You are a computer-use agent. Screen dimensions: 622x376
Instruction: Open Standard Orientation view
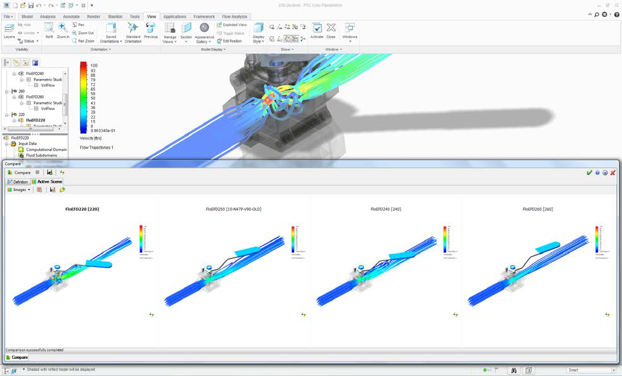(x=133, y=32)
